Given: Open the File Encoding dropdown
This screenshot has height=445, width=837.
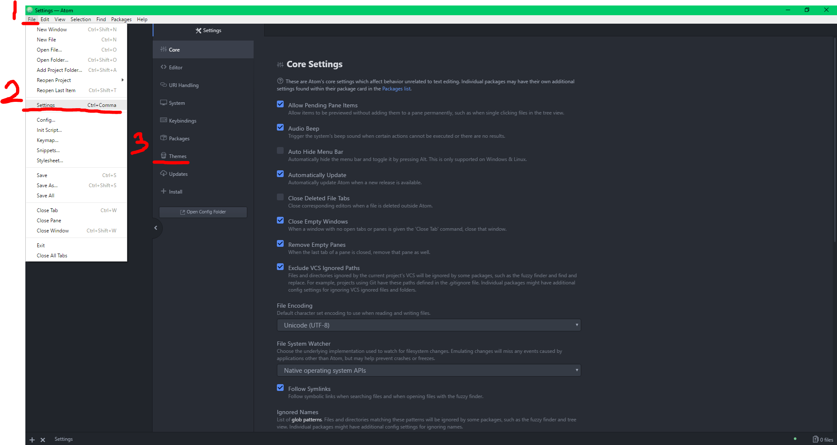Looking at the screenshot, I should tap(429, 325).
